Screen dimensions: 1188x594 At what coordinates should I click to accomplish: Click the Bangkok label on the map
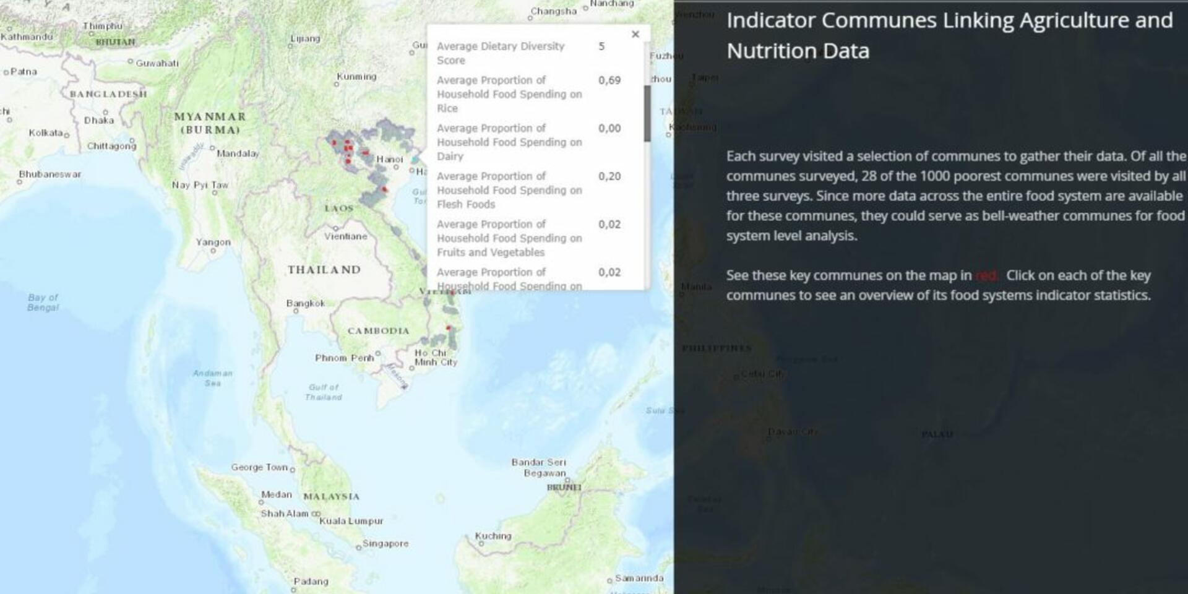(305, 303)
